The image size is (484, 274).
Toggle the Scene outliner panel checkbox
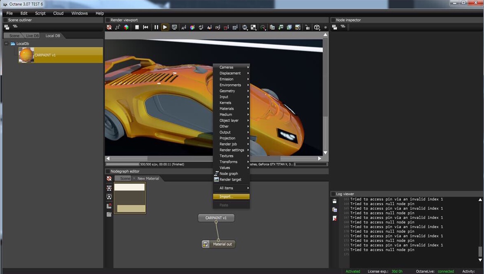(x=5, y=20)
